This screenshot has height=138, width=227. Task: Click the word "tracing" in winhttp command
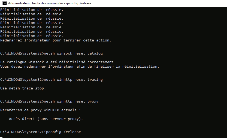point(95,80)
